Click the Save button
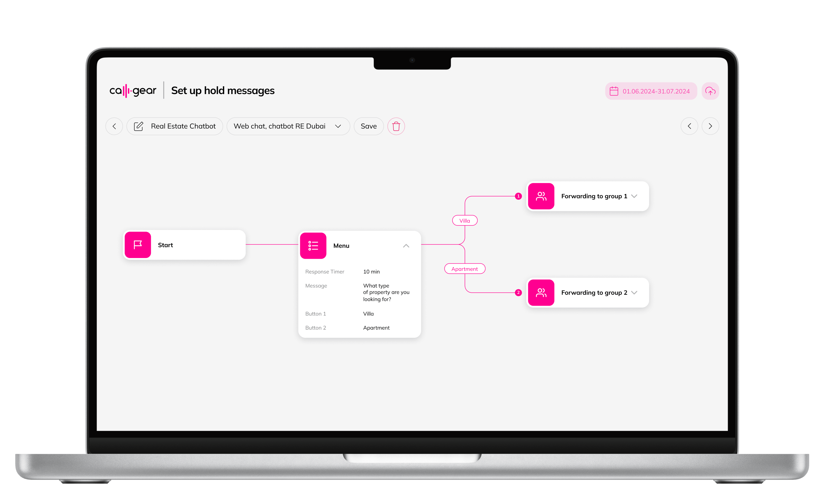The image size is (824, 488). pyautogui.click(x=368, y=126)
